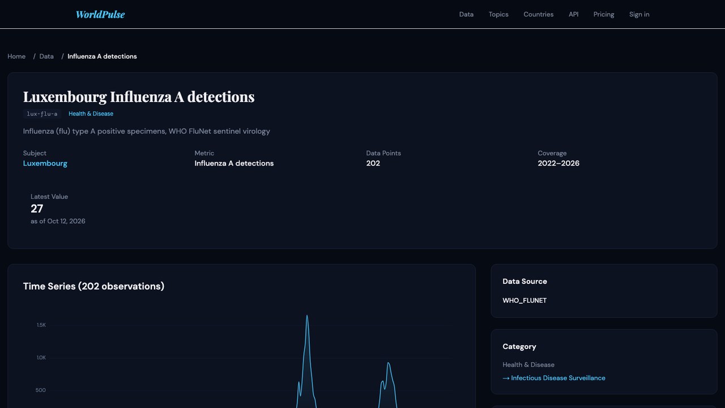Go to Topics in navigation
The image size is (725, 408).
tap(498, 14)
